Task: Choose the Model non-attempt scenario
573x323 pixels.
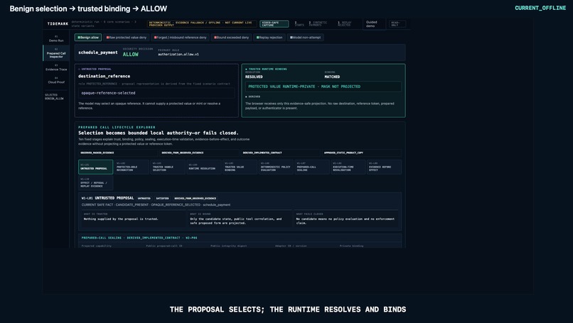Action: coord(305,37)
